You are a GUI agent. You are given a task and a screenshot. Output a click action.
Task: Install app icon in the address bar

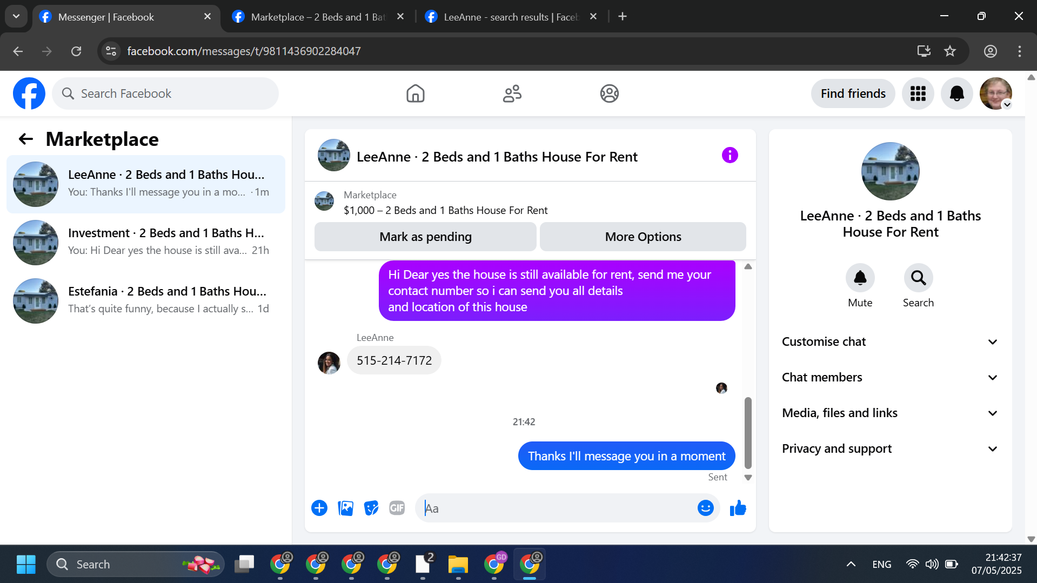tap(924, 51)
